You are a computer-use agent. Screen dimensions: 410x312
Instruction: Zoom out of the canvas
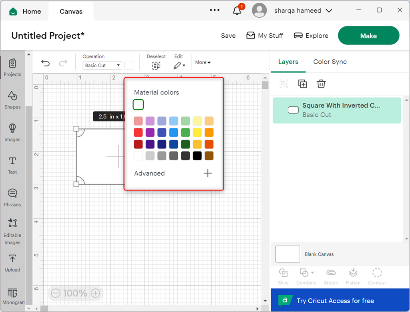(x=56, y=293)
